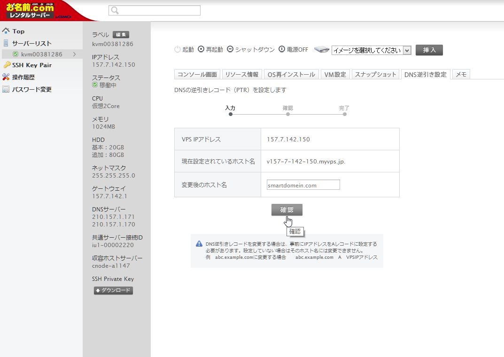Click the DNS server 210.157.1.170

pos(114,224)
